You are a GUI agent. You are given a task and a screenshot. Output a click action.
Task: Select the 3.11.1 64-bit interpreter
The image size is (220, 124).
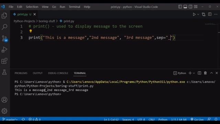point(179,120)
